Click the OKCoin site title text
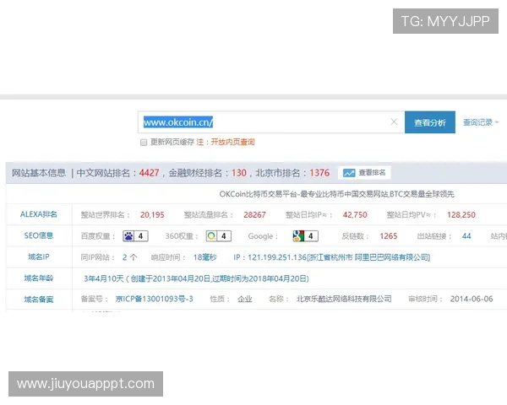Viewport: 507px width, 405px height. point(336,194)
